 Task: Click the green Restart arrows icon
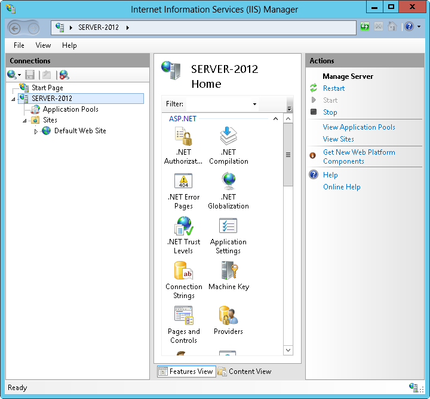coord(314,88)
